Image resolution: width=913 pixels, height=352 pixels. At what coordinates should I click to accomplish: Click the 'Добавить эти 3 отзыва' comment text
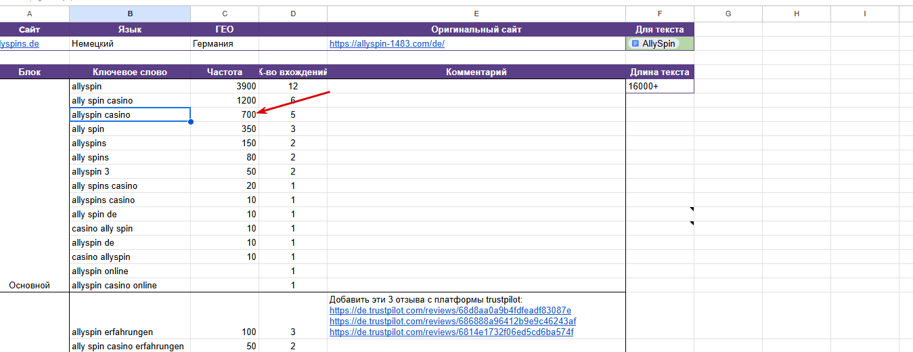tap(426, 299)
